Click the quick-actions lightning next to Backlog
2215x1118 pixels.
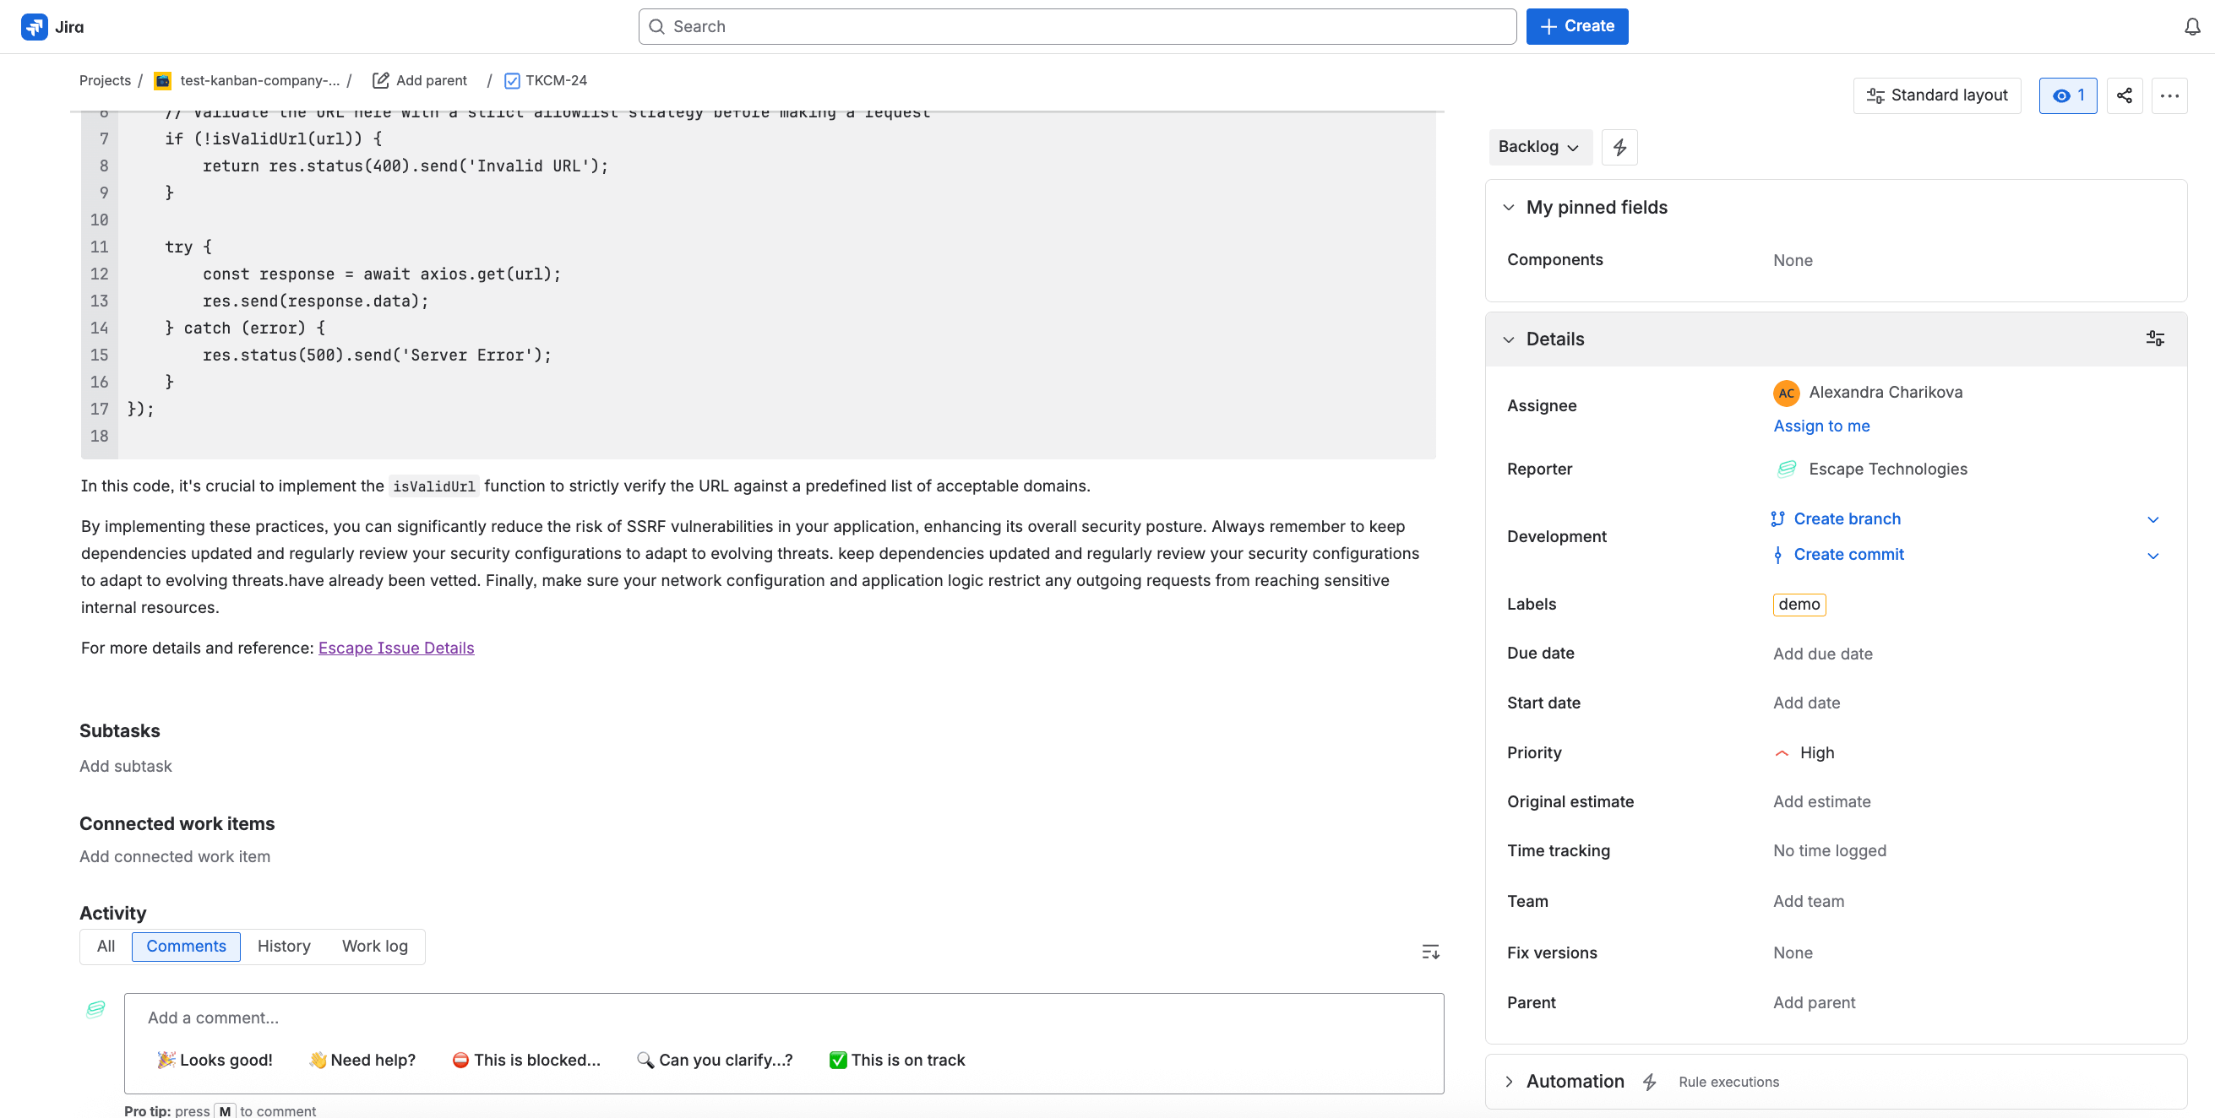pos(1620,147)
